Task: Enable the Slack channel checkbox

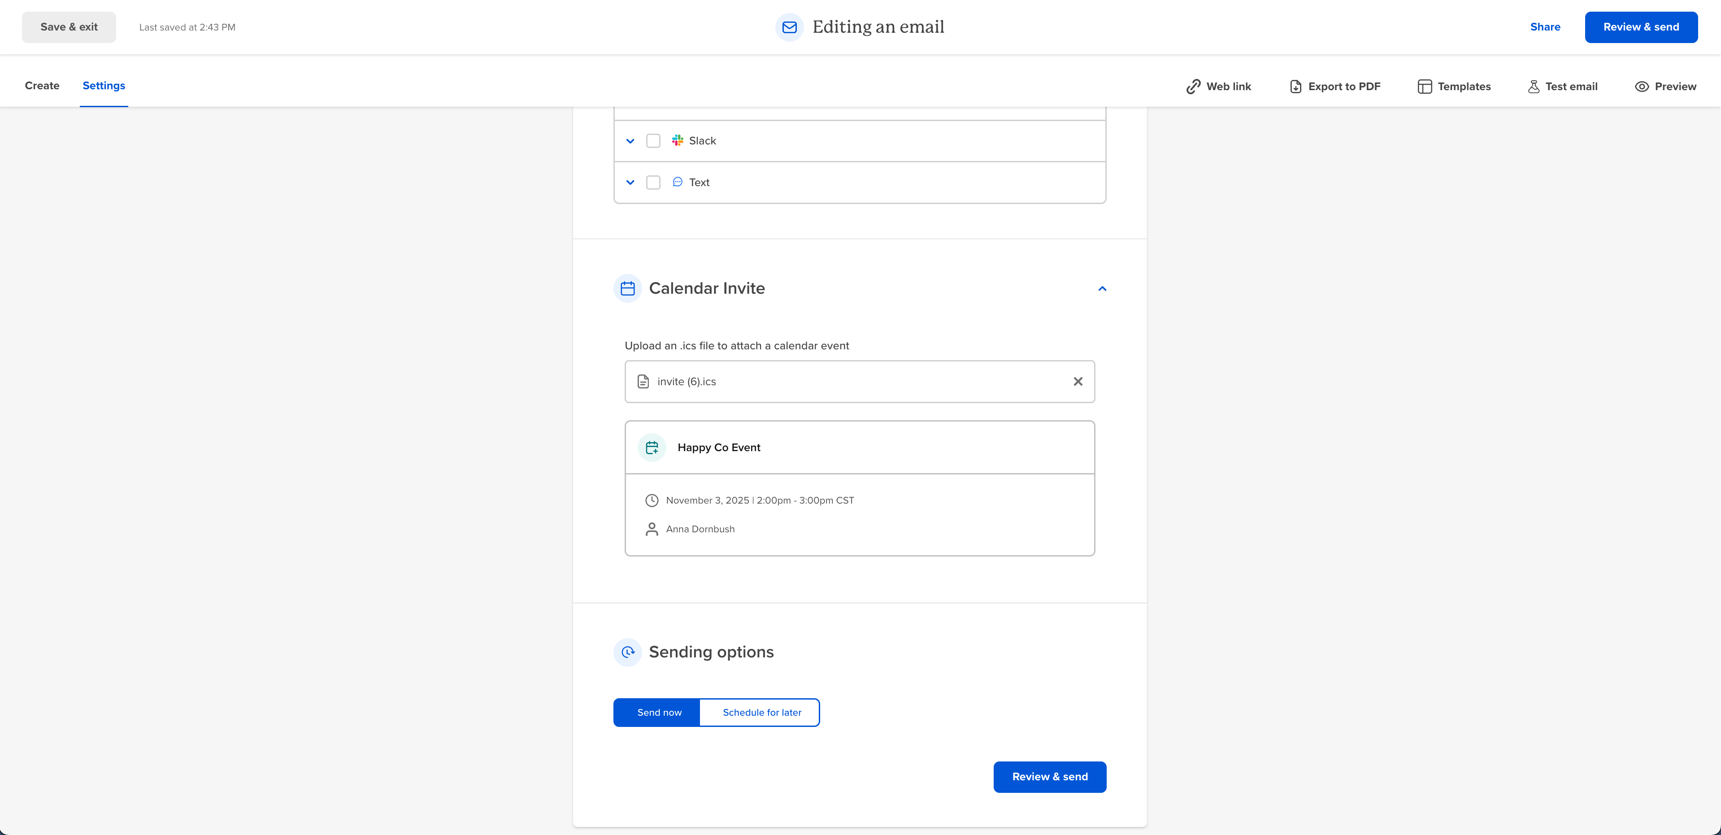Action: 653,140
